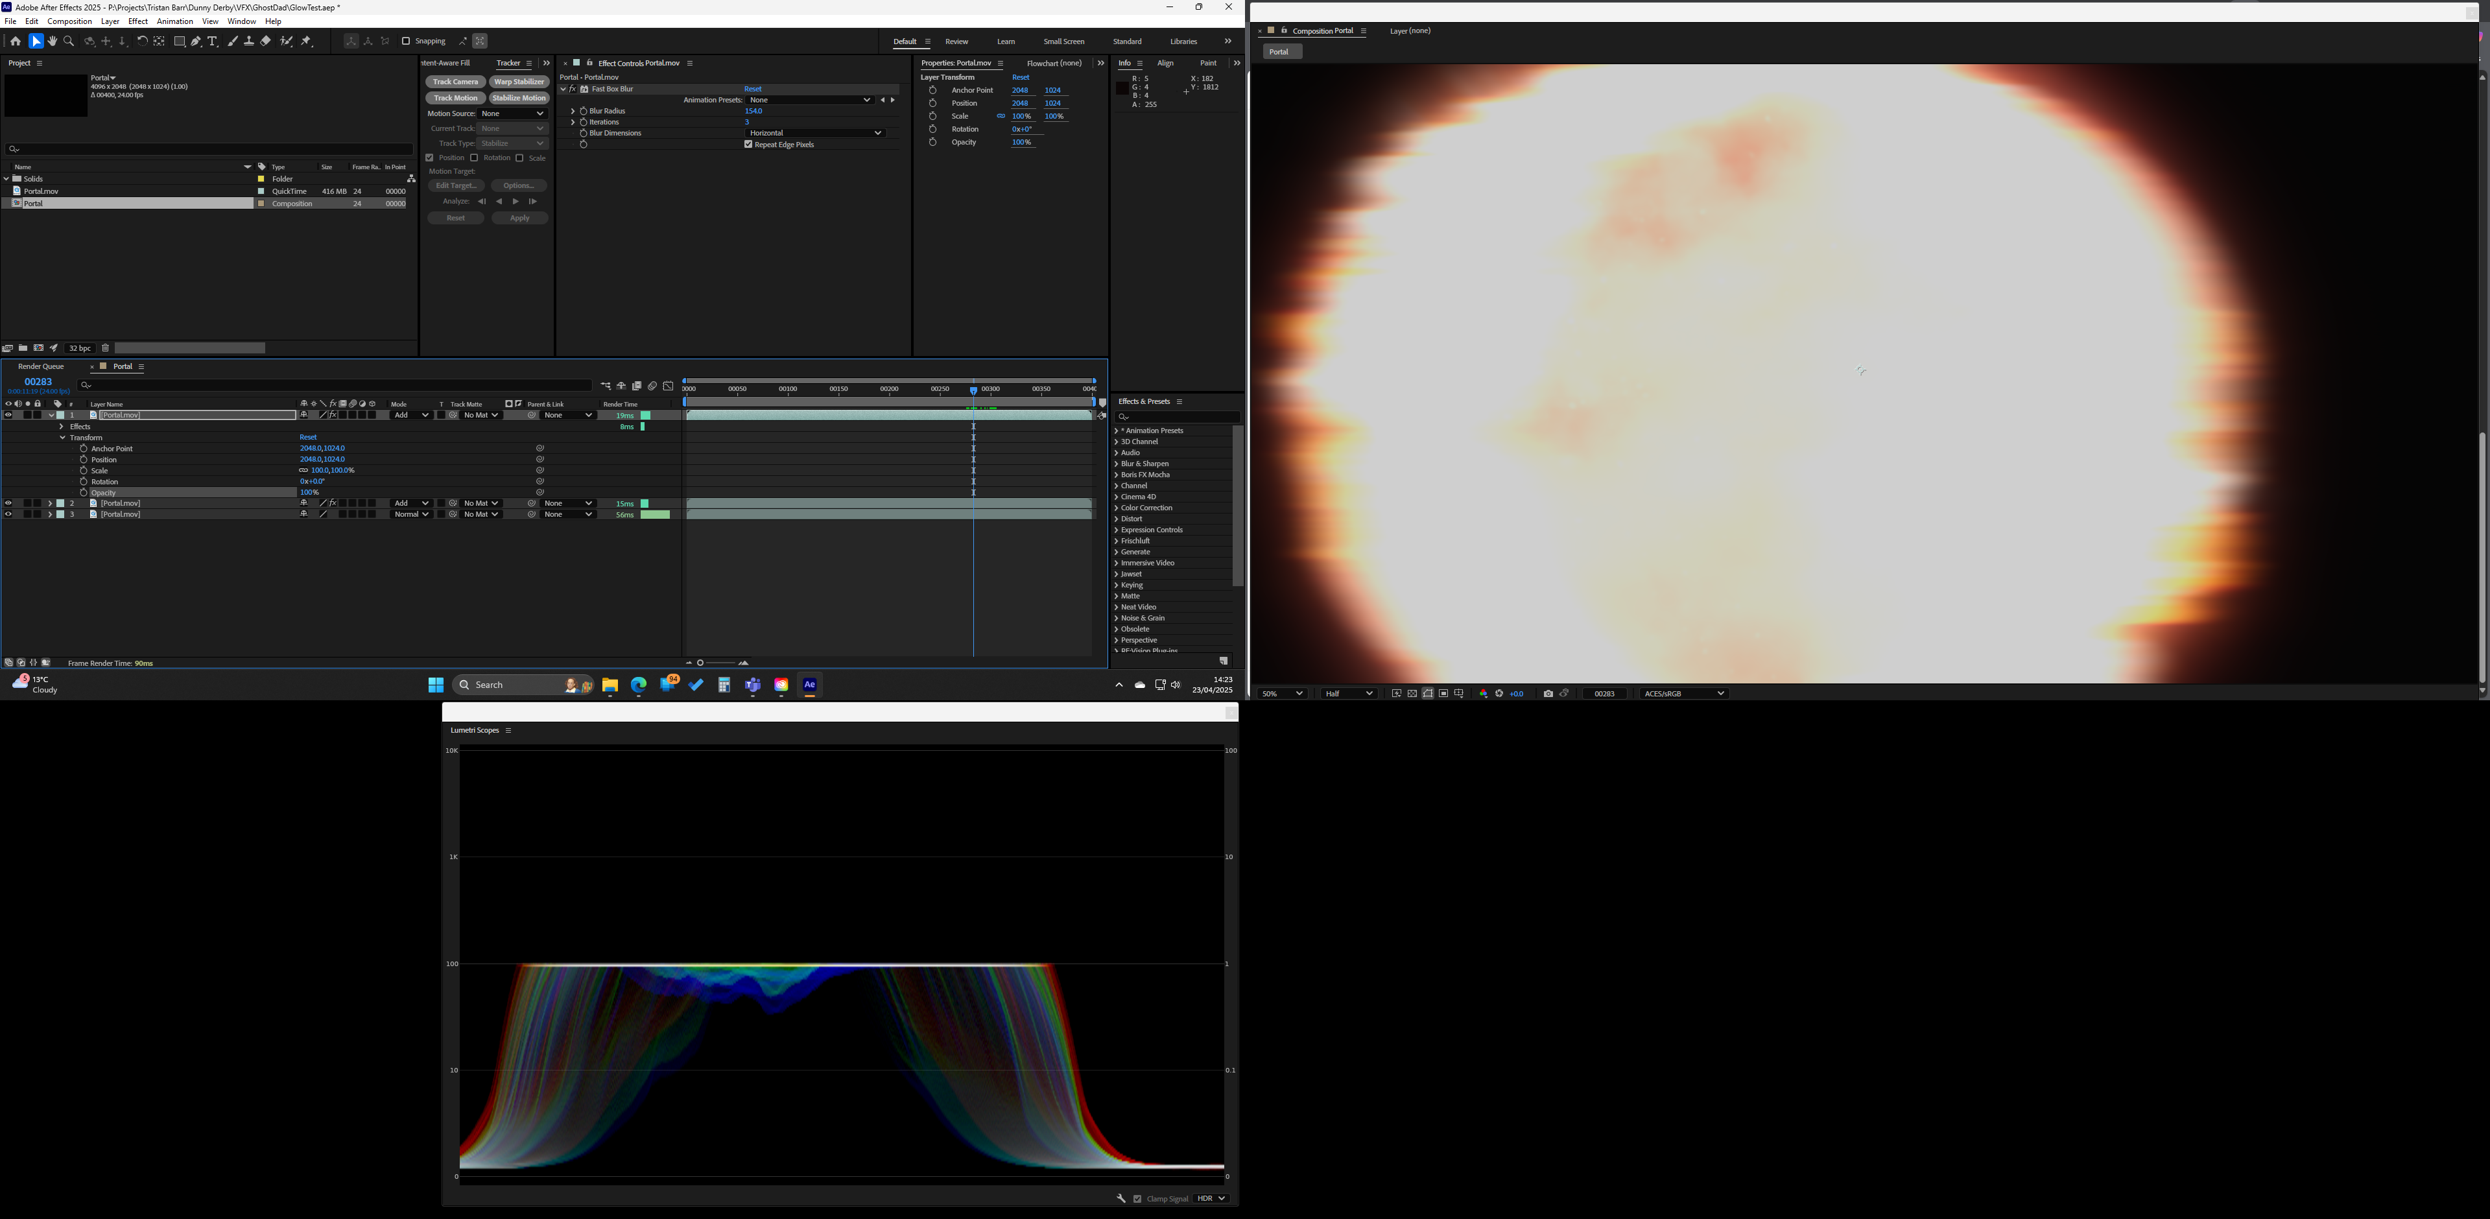The image size is (2490, 1219).
Task: Select the Horizontal Type tool
Action: tap(213, 41)
